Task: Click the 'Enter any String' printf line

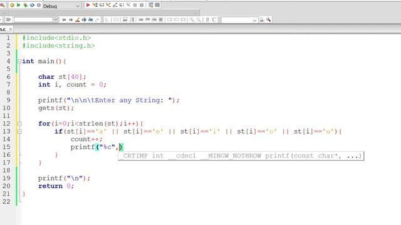Action: click(x=109, y=100)
